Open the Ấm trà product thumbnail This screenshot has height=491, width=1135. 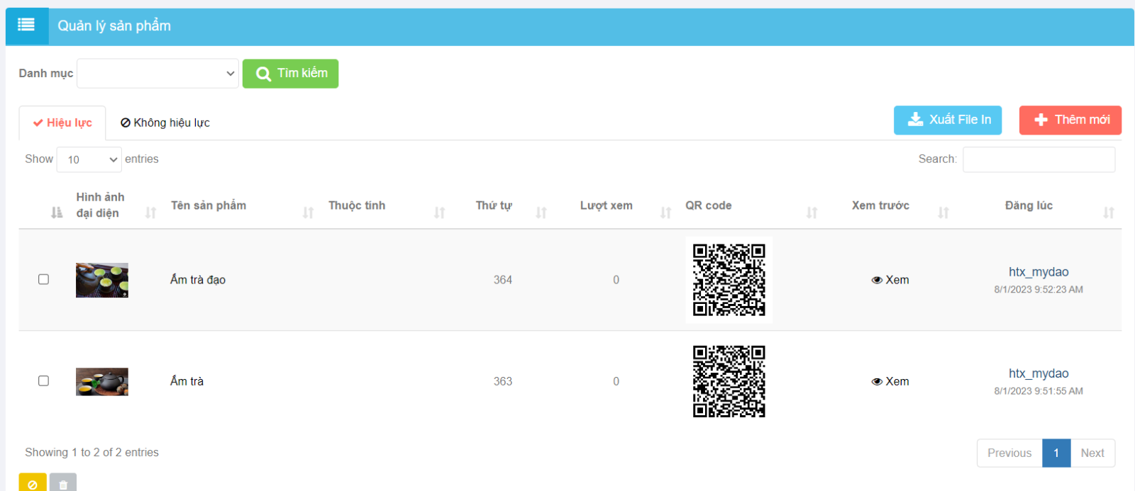[x=102, y=381]
